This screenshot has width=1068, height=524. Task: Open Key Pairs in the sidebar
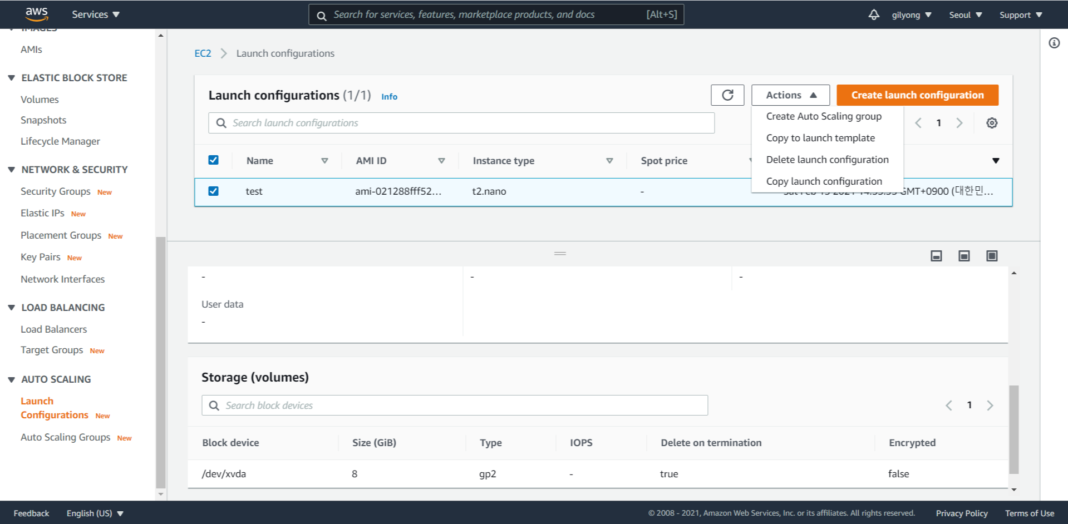click(41, 257)
